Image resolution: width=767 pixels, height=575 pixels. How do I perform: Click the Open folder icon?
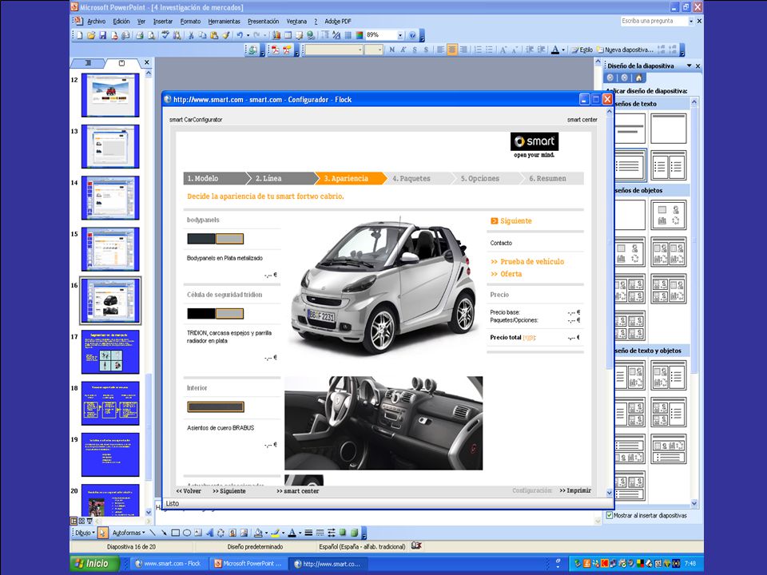click(91, 35)
